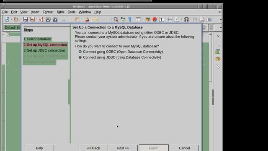Click the Insert Table icon
The image size is (268, 151).
138,19
